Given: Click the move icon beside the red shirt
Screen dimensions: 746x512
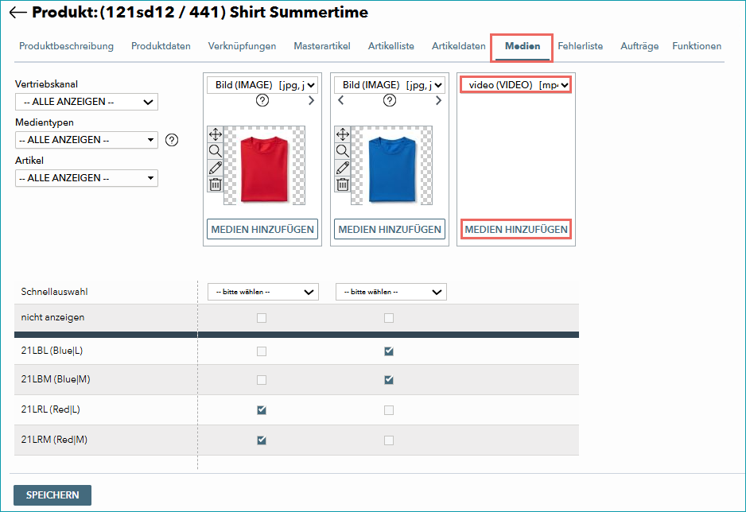Looking at the screenshot, I should [x=216, y=134].
